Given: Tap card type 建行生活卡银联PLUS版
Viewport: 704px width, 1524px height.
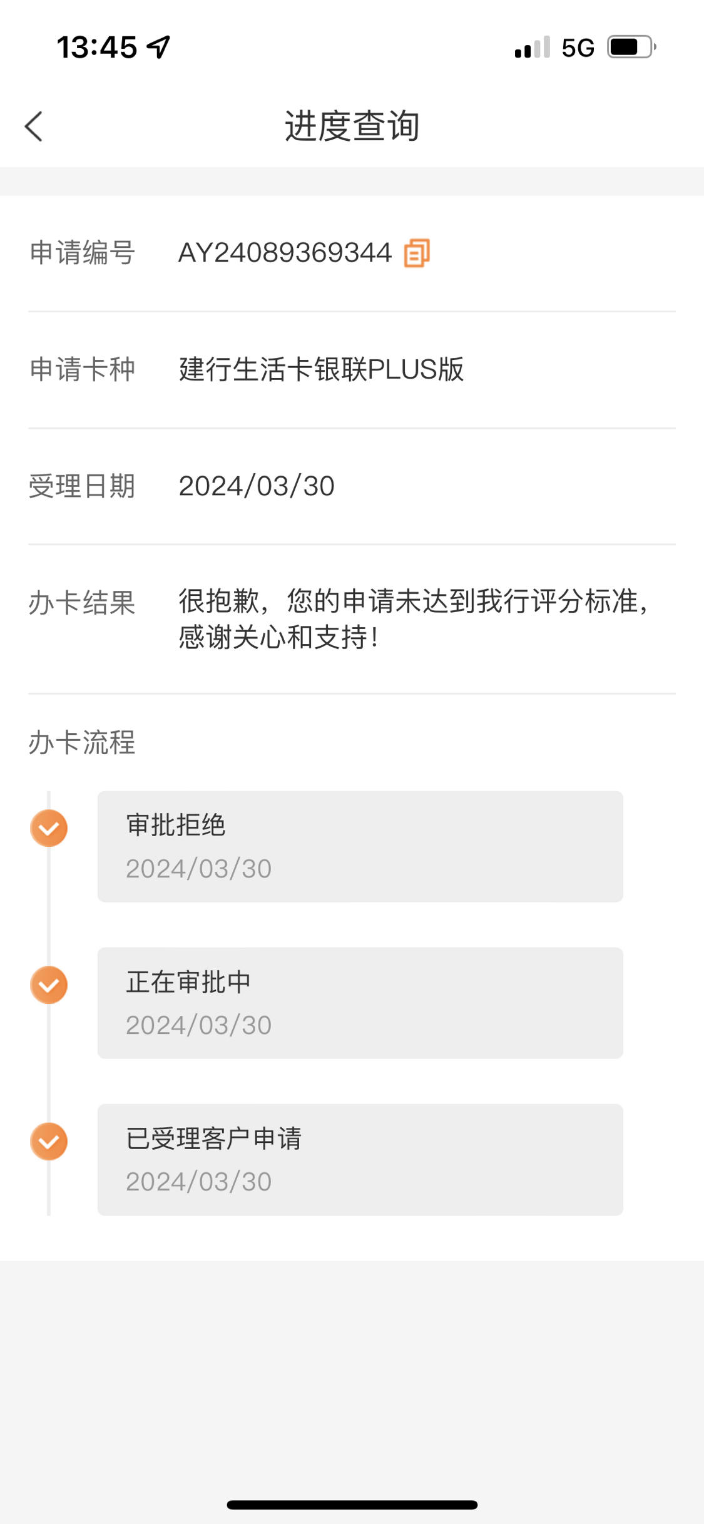Looking at the screenshot, I should (x=322, y=369).
